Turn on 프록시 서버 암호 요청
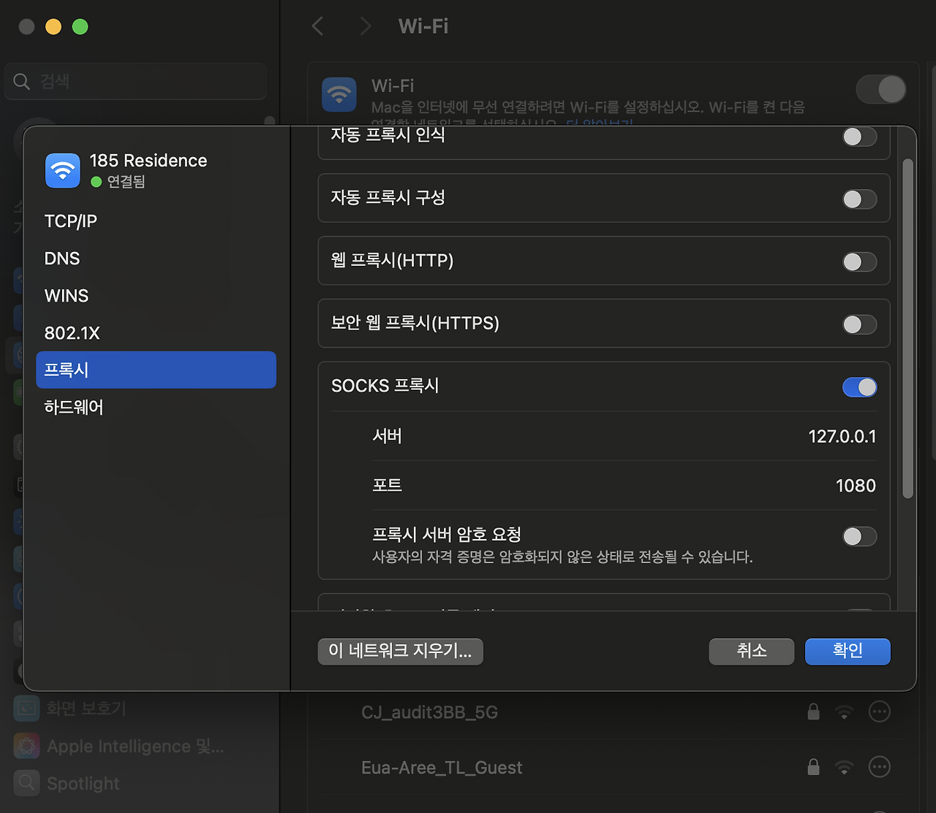936x813 pixels. (x=860, y=536)
